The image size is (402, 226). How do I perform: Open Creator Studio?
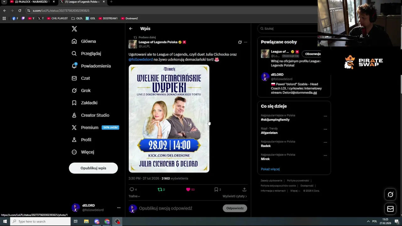tap(90, 115)
